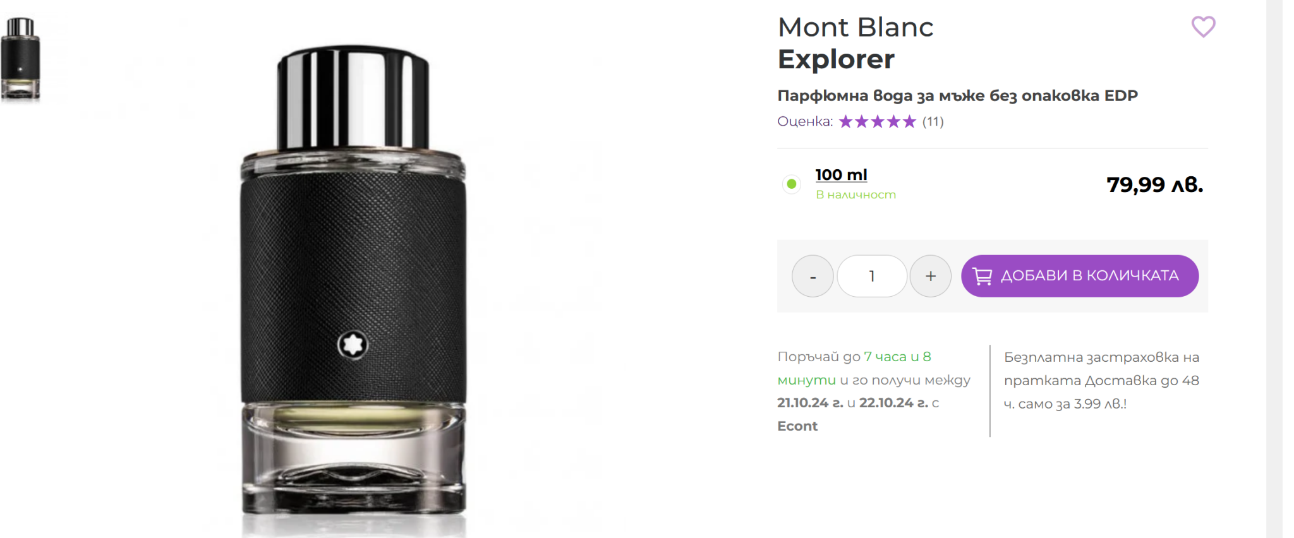Click the 100 ml size label

841,175
